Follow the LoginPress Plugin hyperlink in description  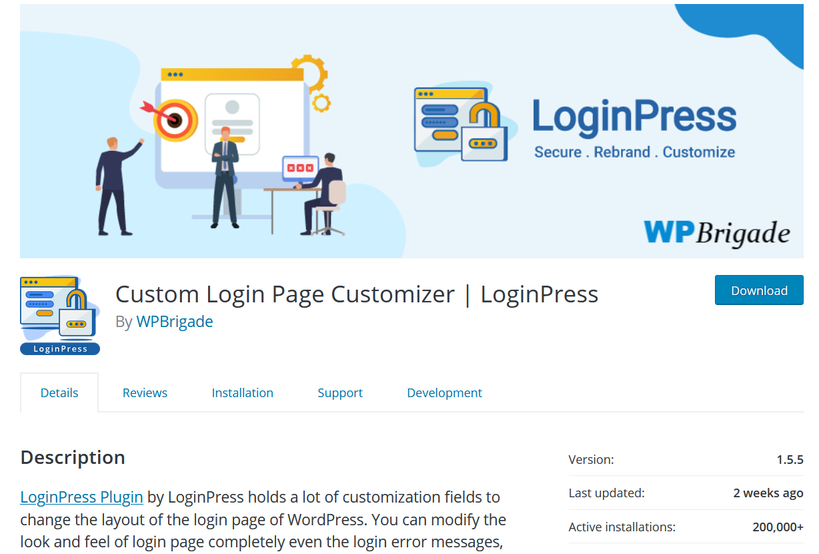coord(82,497)
